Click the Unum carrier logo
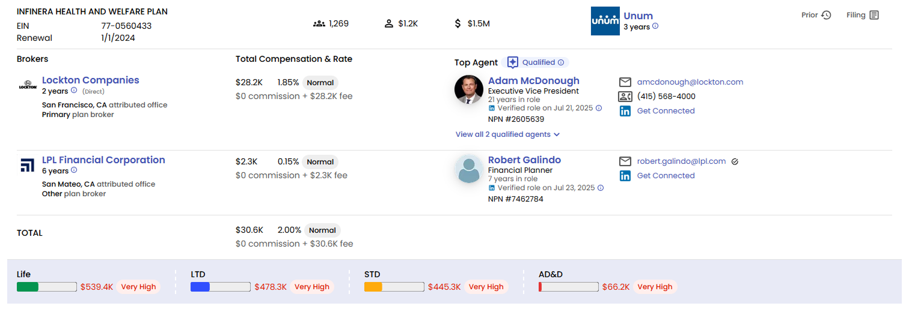Image resolution: width=909 pixels, height=309 pixels. (x=605, y=21)
